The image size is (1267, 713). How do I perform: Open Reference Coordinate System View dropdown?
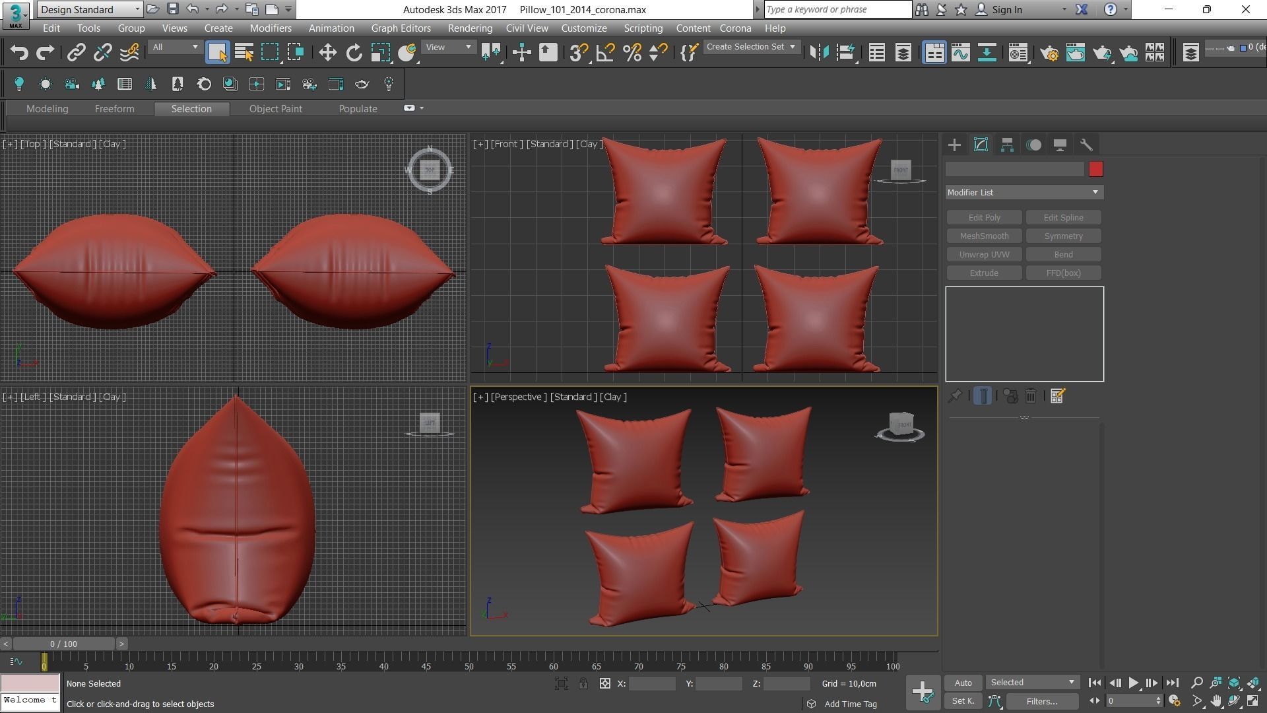448,47
